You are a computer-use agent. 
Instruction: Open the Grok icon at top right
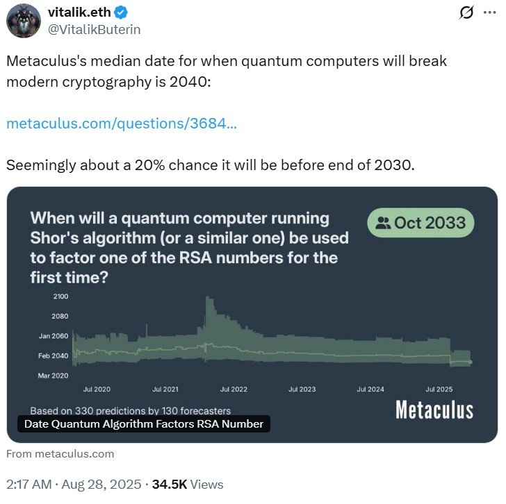(467, 12)
